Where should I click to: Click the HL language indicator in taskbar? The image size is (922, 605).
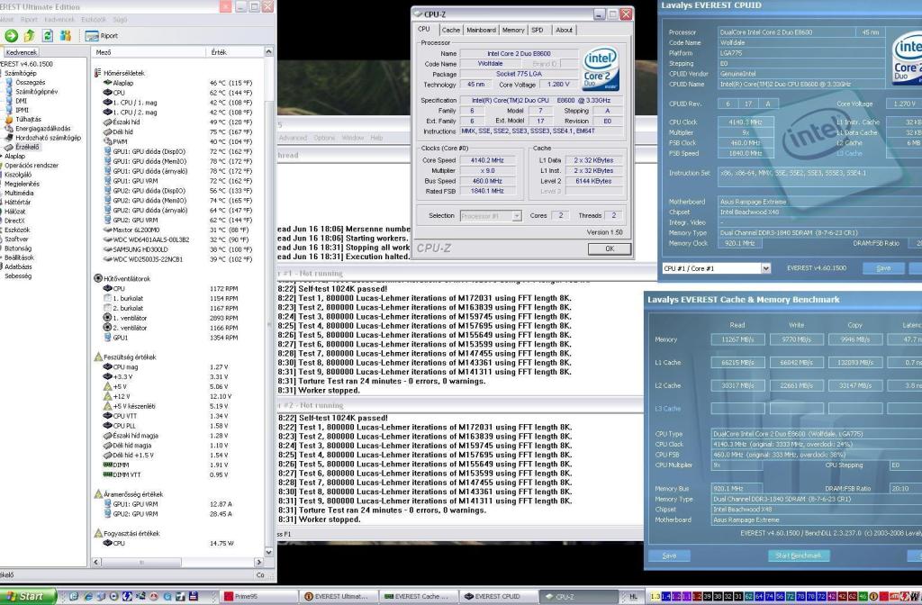point(633,596)
